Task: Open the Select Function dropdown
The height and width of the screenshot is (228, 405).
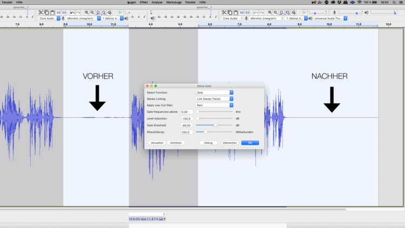Action: click(214, 92)
